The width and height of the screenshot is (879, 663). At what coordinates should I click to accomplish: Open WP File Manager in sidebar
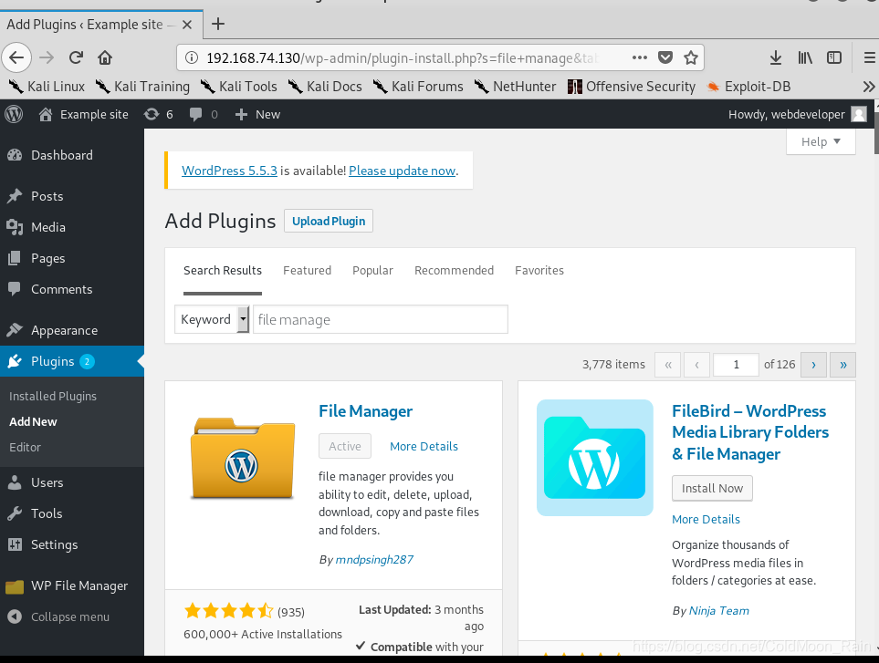pos(72,585)
